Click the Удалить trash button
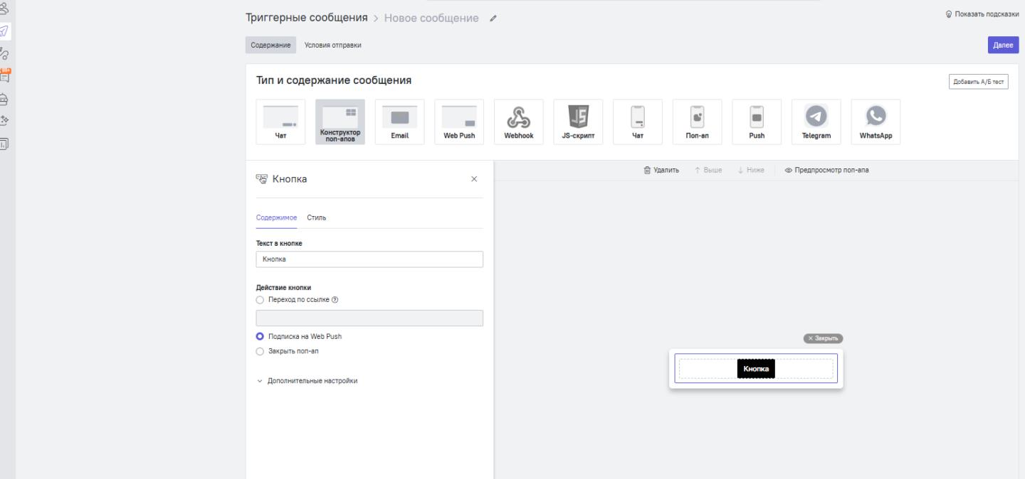The height and width of the screenshot is (479, 1025). [x=661, y=171]
